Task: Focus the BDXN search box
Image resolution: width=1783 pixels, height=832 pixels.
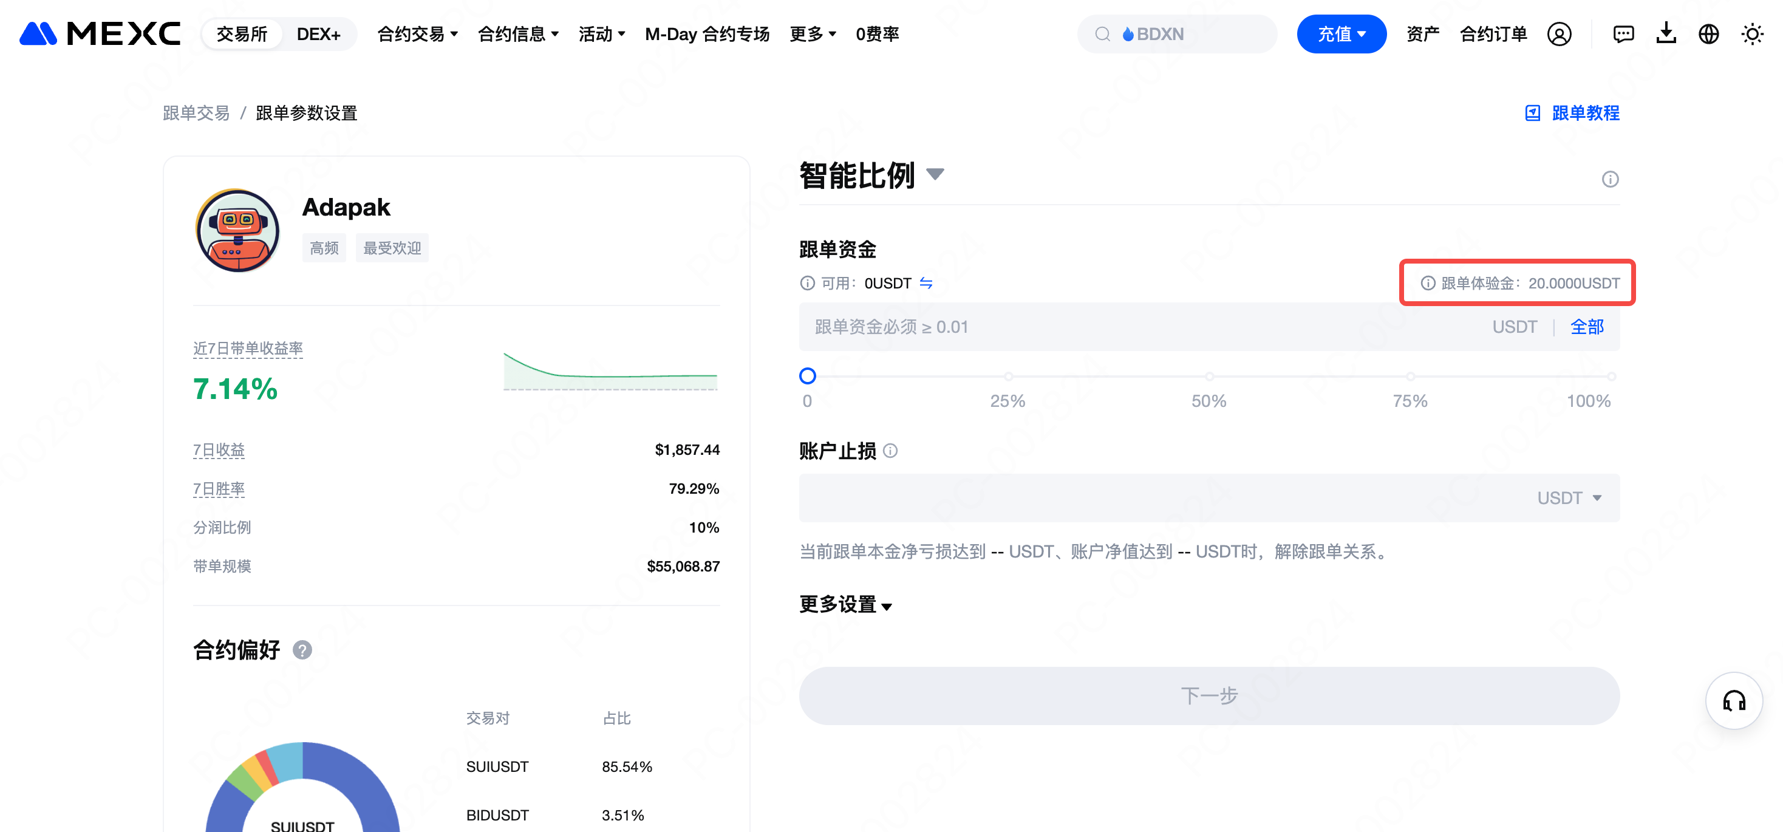Action: click(x=1177, y=34)
